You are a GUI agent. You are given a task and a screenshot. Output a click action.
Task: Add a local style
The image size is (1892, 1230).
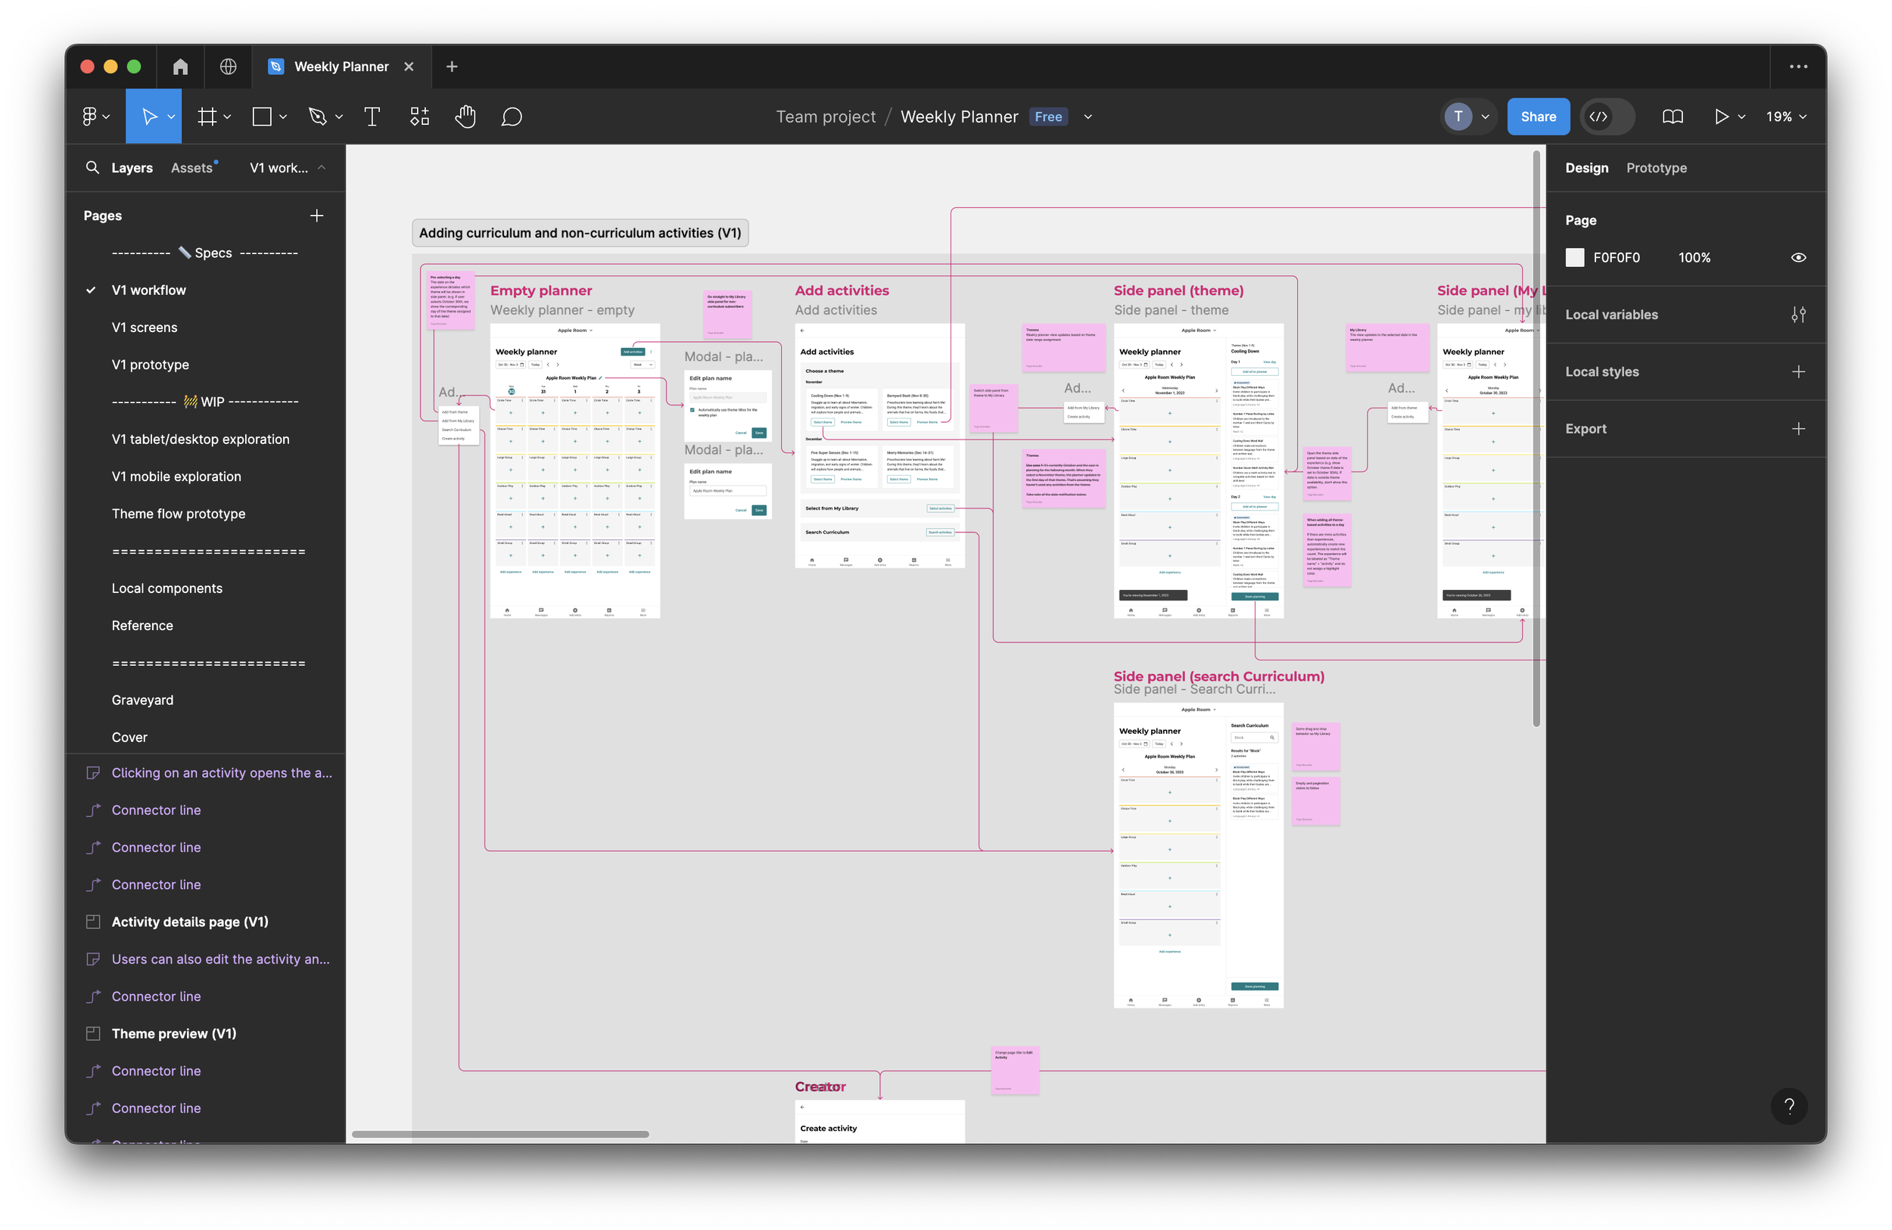point(1798,372)
